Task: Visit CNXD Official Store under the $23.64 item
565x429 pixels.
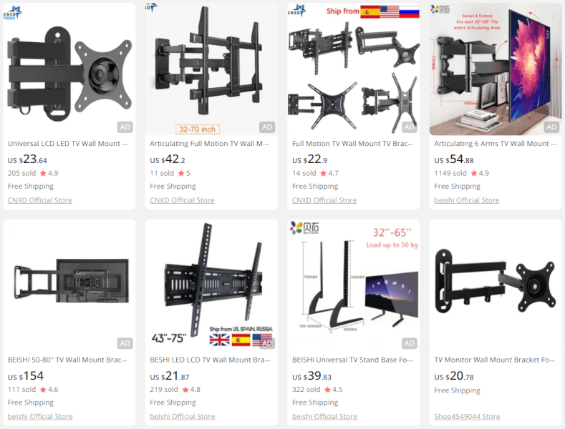Action: [40, 200]
